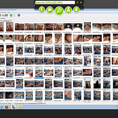Click the join.me window resize button

pos(77,3)
